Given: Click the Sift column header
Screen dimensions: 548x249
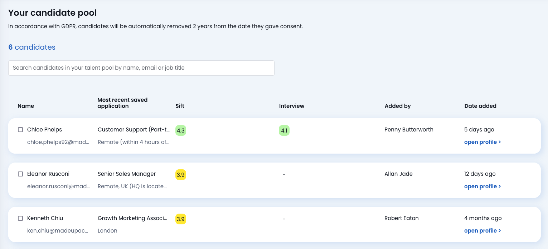Looking at the screenshot, I should pyautogui.click(x=180, y=106).
